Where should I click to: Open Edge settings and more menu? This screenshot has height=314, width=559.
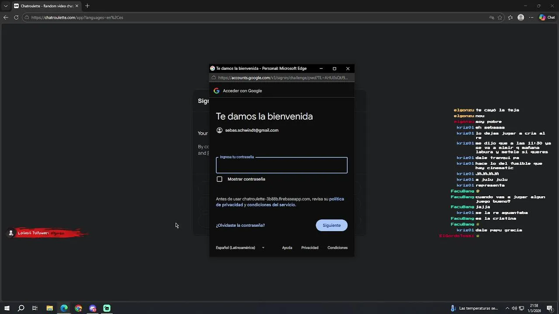click(x=531, y=17)
